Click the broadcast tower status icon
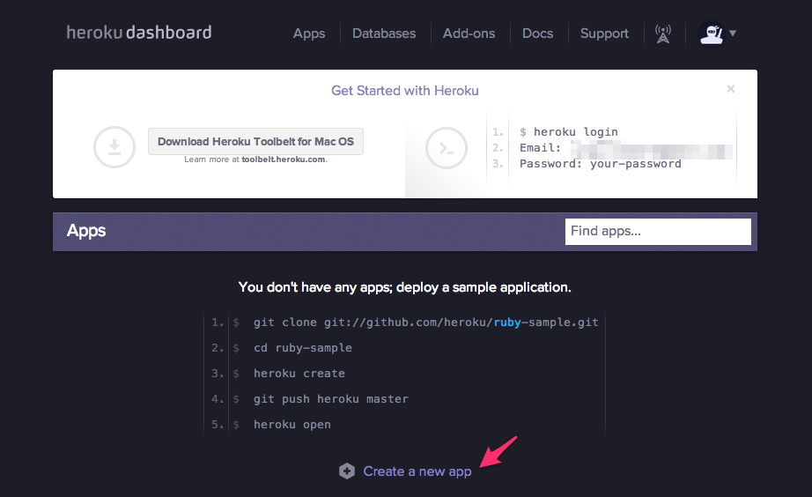 [663, 33]
